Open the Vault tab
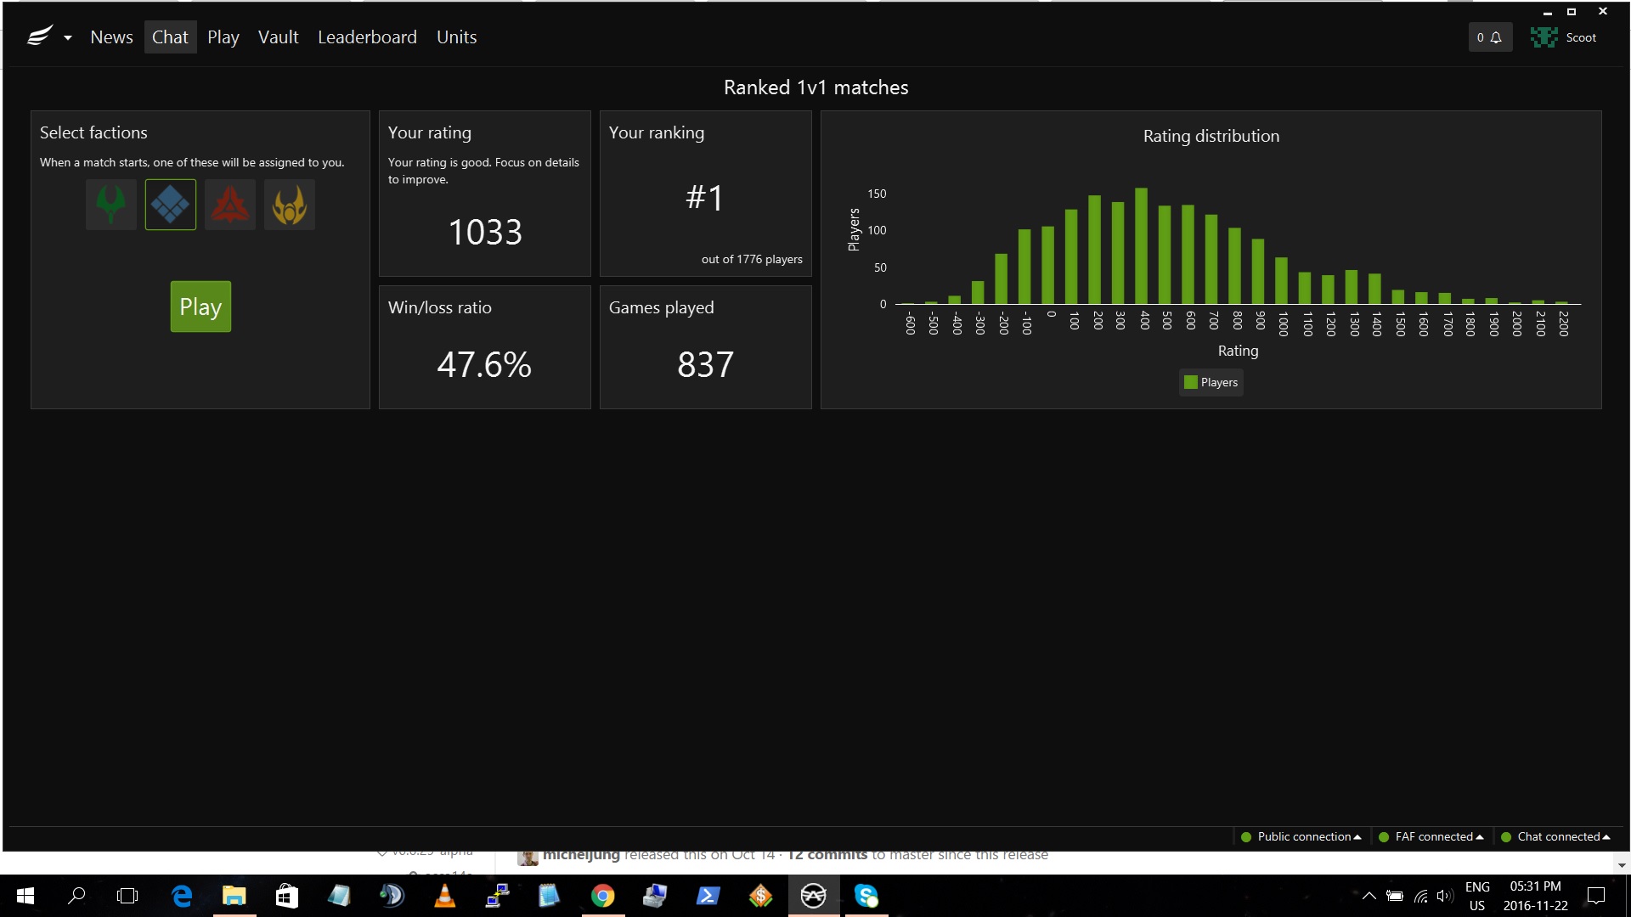1631x917 pixels. click(x=278, y=37)
